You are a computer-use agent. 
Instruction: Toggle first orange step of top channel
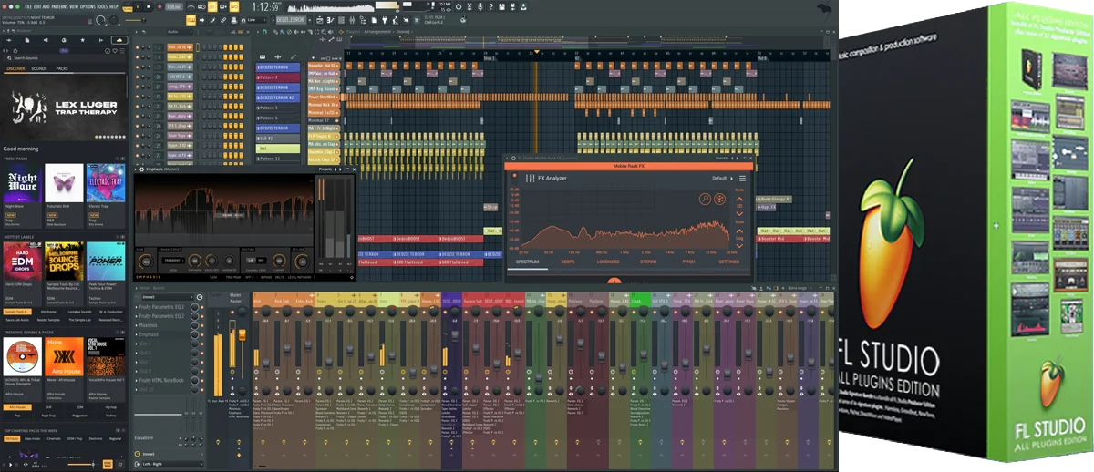[x=225, y=47]
